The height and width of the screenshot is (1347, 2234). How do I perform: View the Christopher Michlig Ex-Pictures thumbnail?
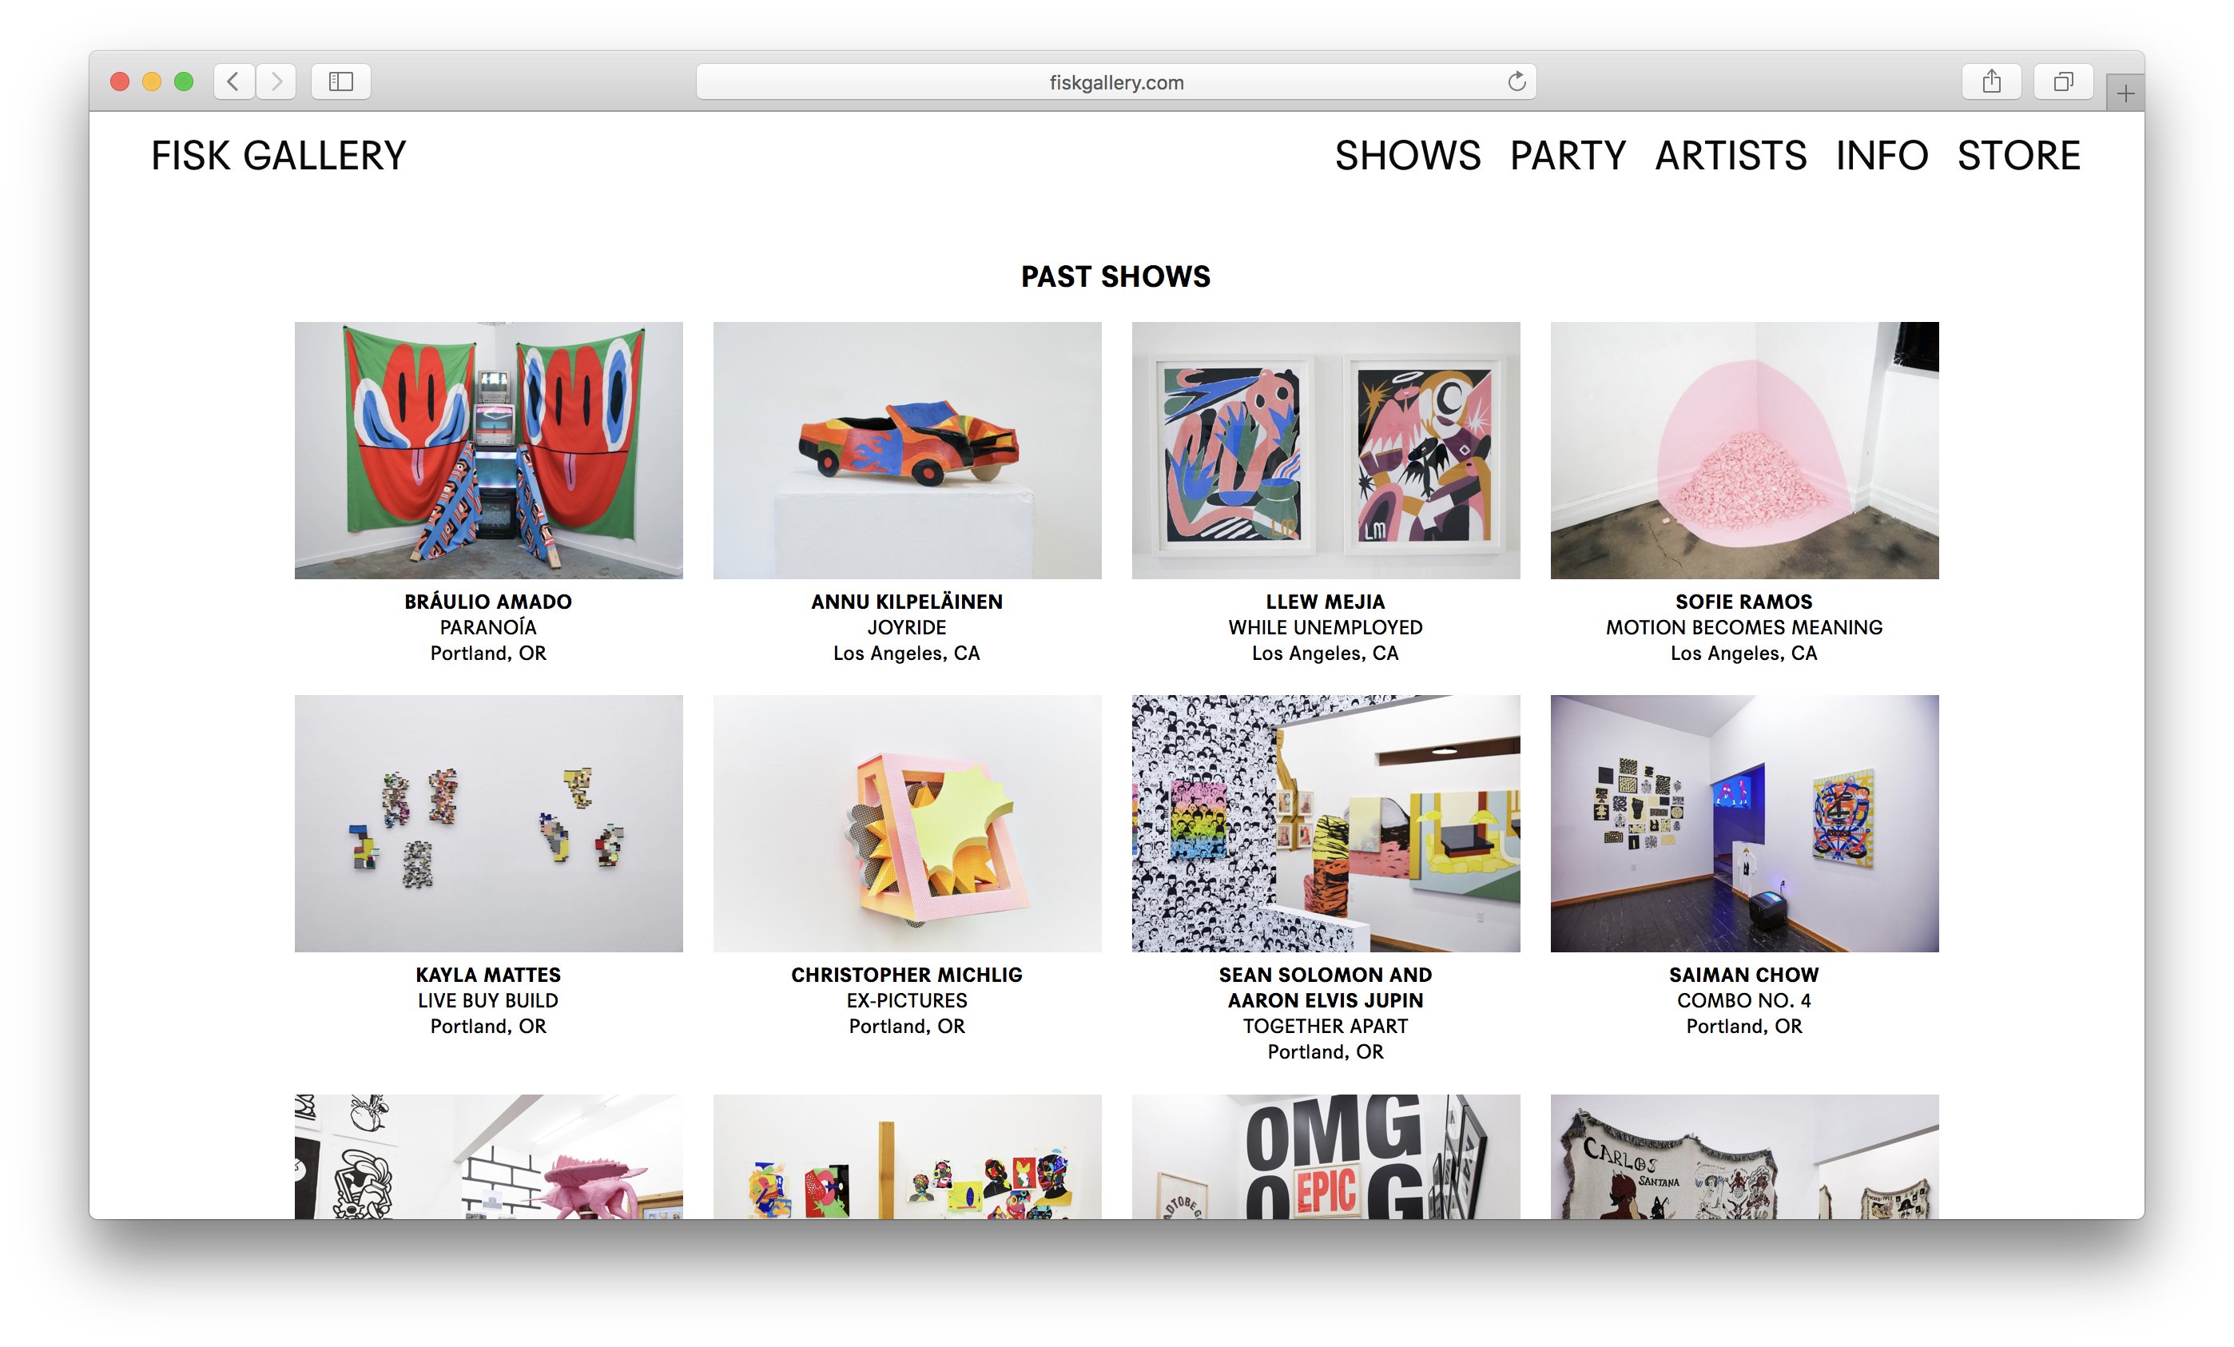point(908,823)
